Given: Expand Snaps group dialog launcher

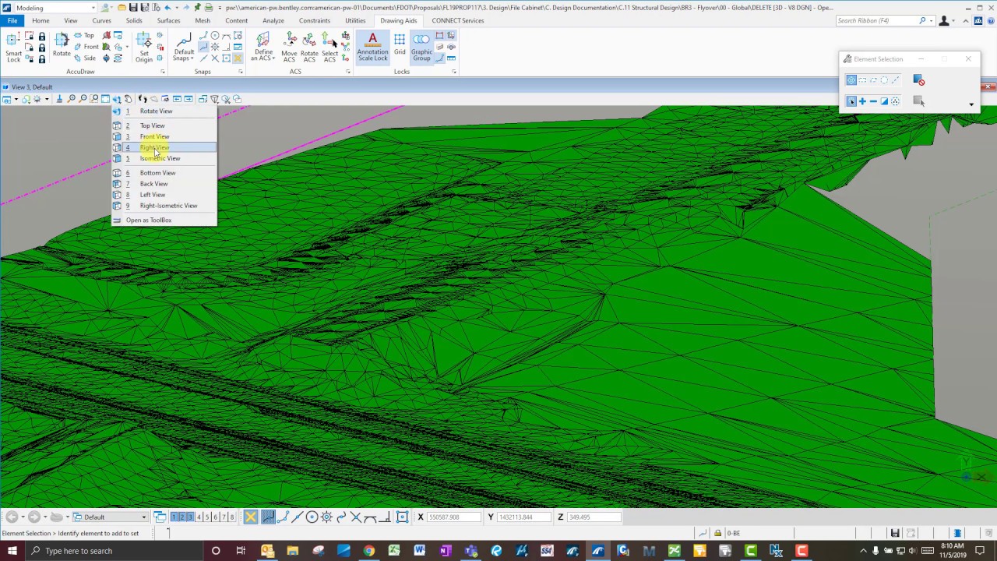Looking at the screenshot, I should click(x=240, y=72).
